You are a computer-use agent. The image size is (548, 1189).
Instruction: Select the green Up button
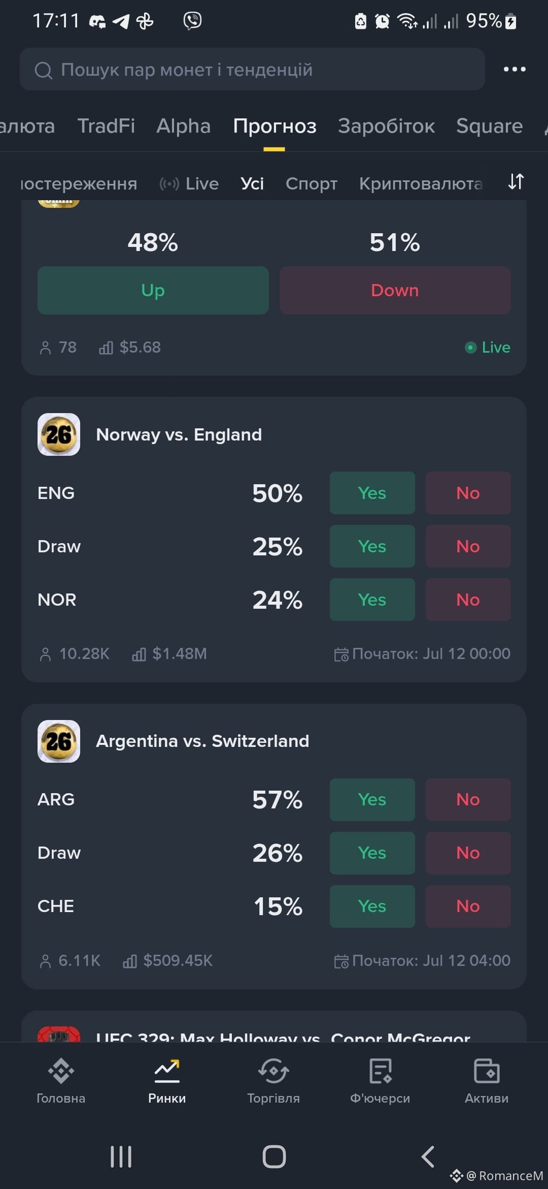point(153,290)
